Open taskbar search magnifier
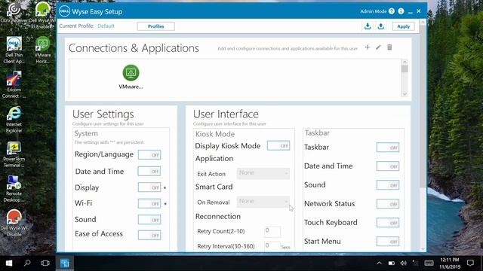 pyautogui.click(x=27, y=263)
